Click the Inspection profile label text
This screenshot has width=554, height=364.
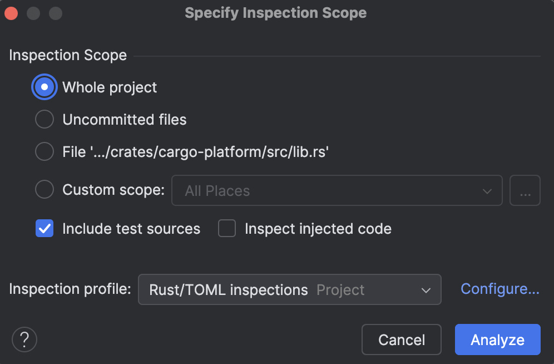pos(70,289)
